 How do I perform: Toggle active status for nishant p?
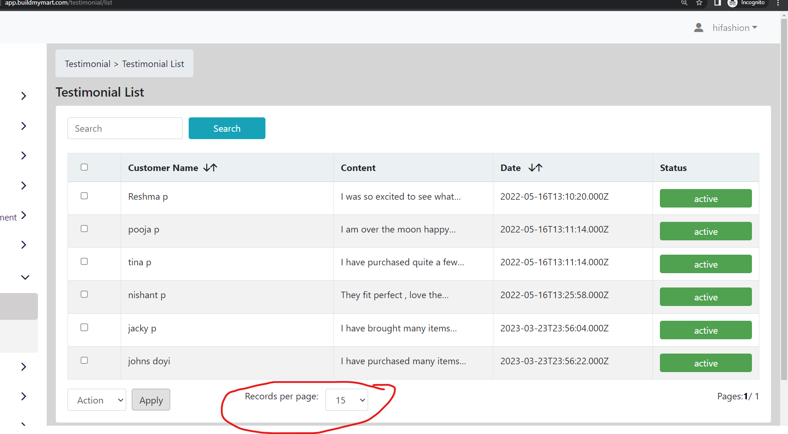[706, 297]
